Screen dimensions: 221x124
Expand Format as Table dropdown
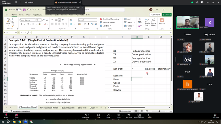pos(114,22)
